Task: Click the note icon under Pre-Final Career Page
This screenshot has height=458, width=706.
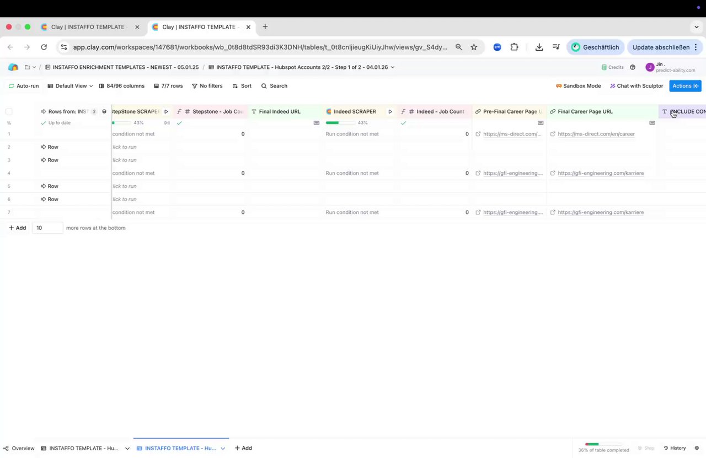Action: (x=541, y=123)
